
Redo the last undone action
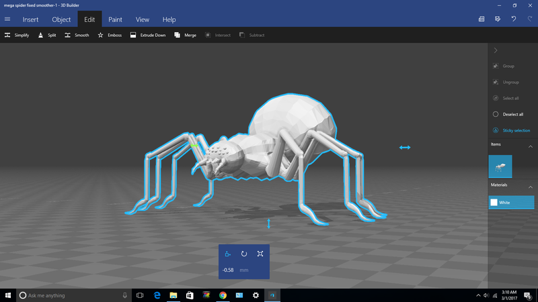530,19
